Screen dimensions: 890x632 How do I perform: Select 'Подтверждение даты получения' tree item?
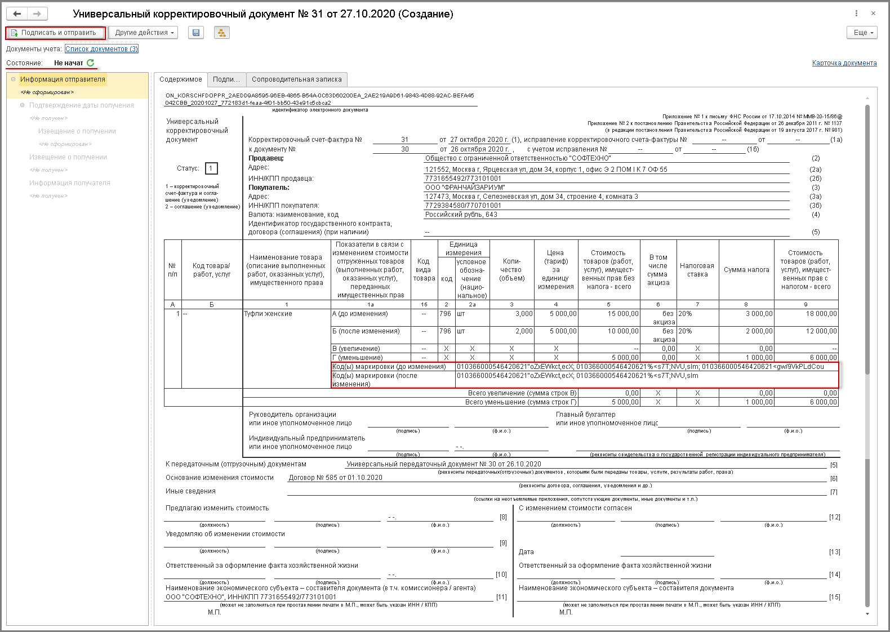click(x=82, y=105)
